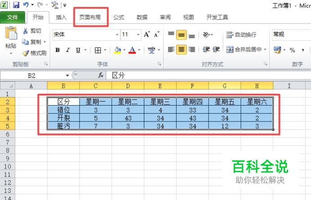Image resolution: width=311 pixels, height=200 pixels.
Task: Switch to the 公式 tab
Action: pyautogui.click(x=119, y=18)
